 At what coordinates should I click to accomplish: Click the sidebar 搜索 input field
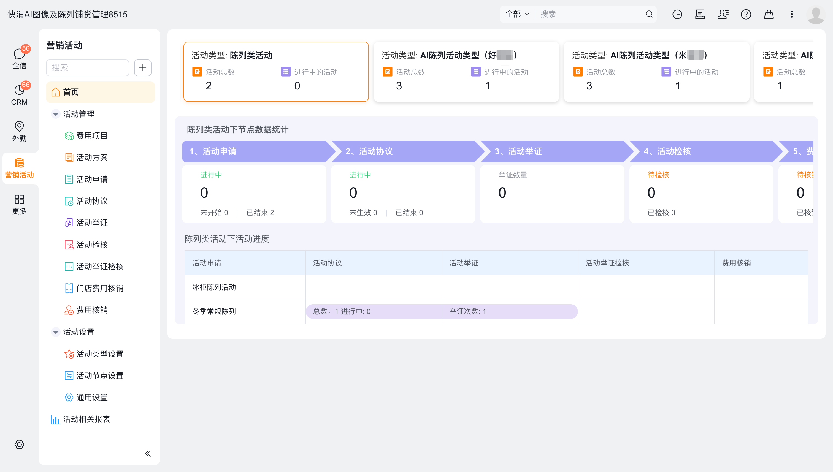pos(88,67)
